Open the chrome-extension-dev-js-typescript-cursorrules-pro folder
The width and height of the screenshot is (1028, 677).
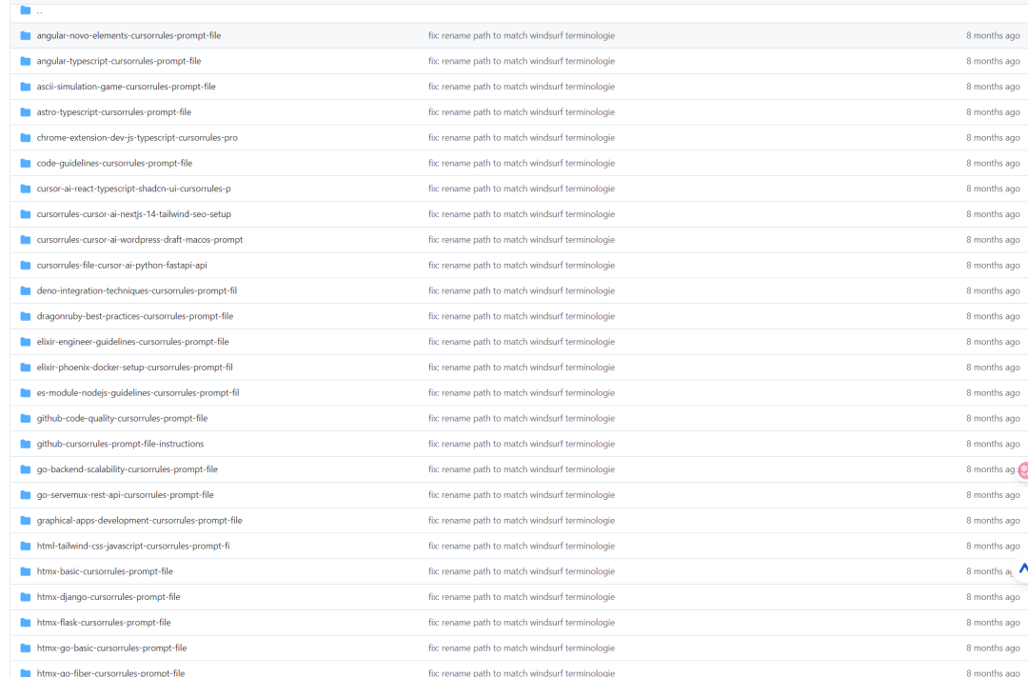click(x=136, y=137)
